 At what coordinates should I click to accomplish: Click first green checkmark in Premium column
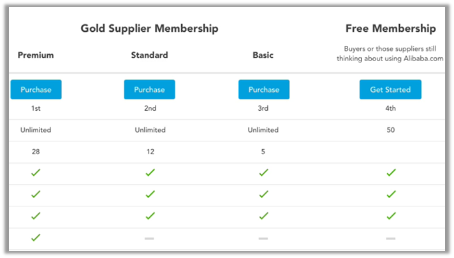coord(36,173)
